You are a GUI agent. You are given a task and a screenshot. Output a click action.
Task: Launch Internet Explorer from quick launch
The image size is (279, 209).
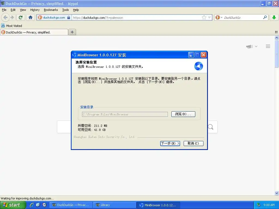click(32, 205)
